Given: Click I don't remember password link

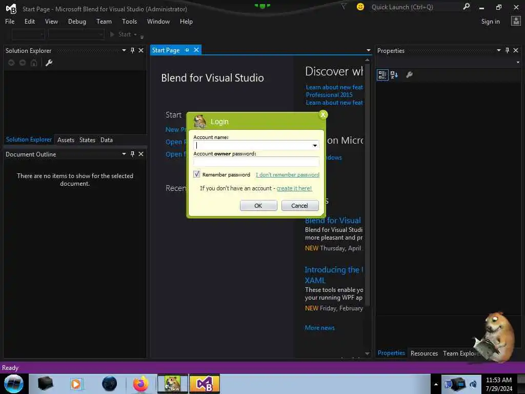Looking at the screenshot, I should tap(288, 174).
